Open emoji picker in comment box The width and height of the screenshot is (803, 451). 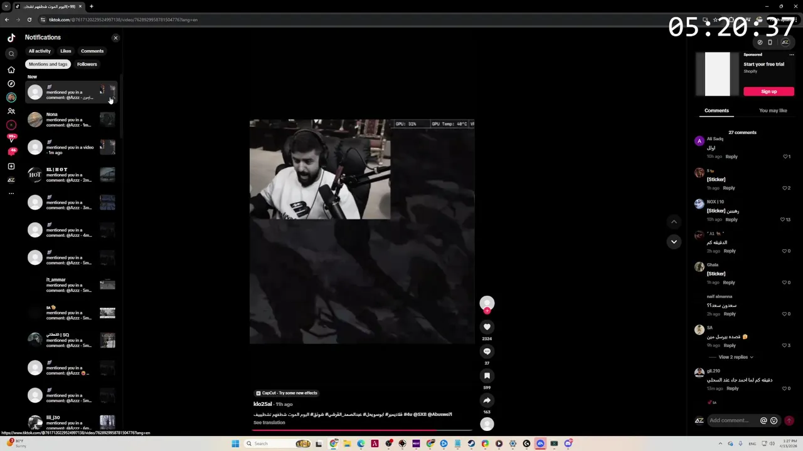[x=774, y=421]
